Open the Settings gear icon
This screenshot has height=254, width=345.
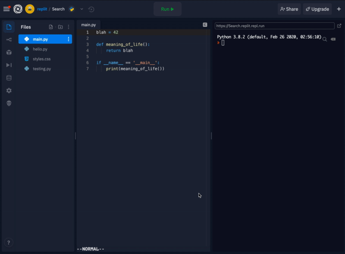point(9,91)
